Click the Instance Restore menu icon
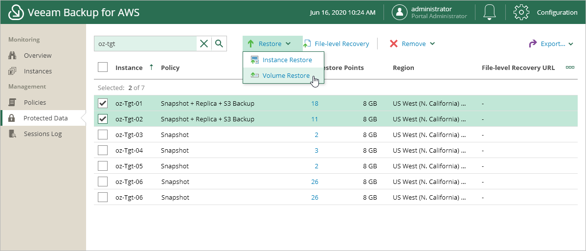 tap(255, 60)
